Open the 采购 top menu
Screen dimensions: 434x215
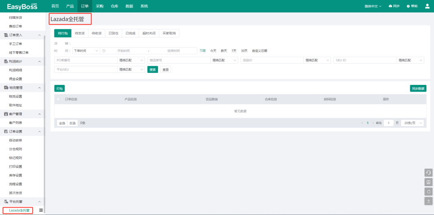[100, 6]
